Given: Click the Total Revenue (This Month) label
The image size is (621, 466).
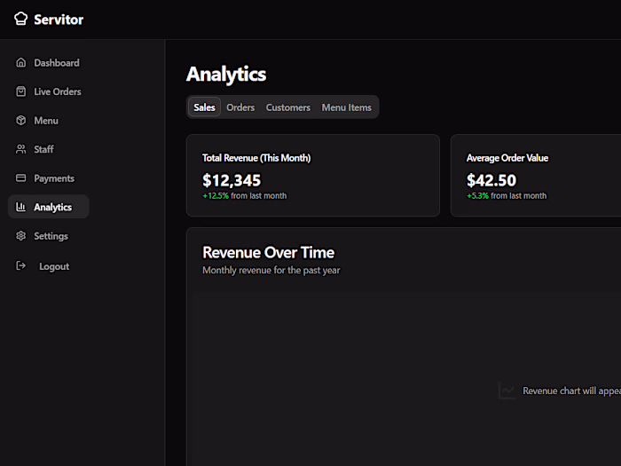Looking at the screenshot, I should tap(256, 158).
